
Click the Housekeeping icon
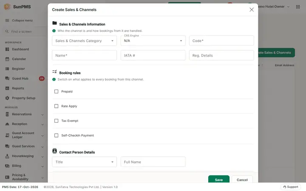pos(7,156)
